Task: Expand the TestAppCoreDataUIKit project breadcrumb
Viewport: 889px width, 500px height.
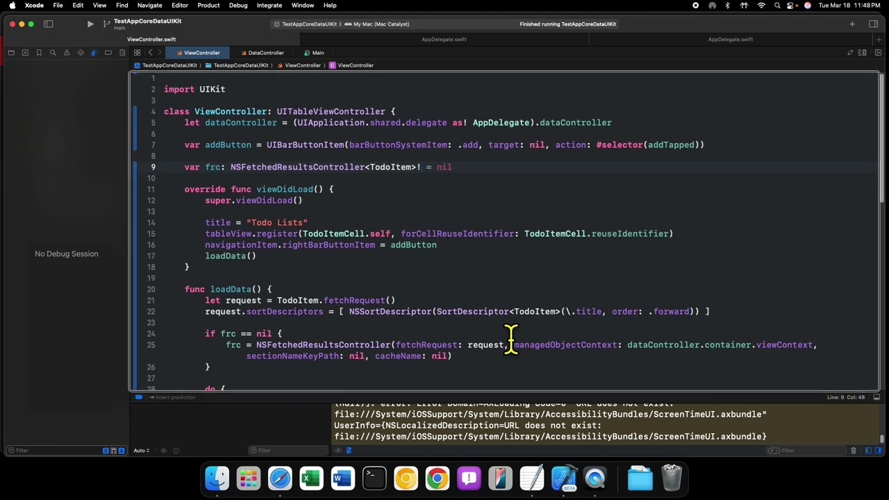Action: click(165, 65)
